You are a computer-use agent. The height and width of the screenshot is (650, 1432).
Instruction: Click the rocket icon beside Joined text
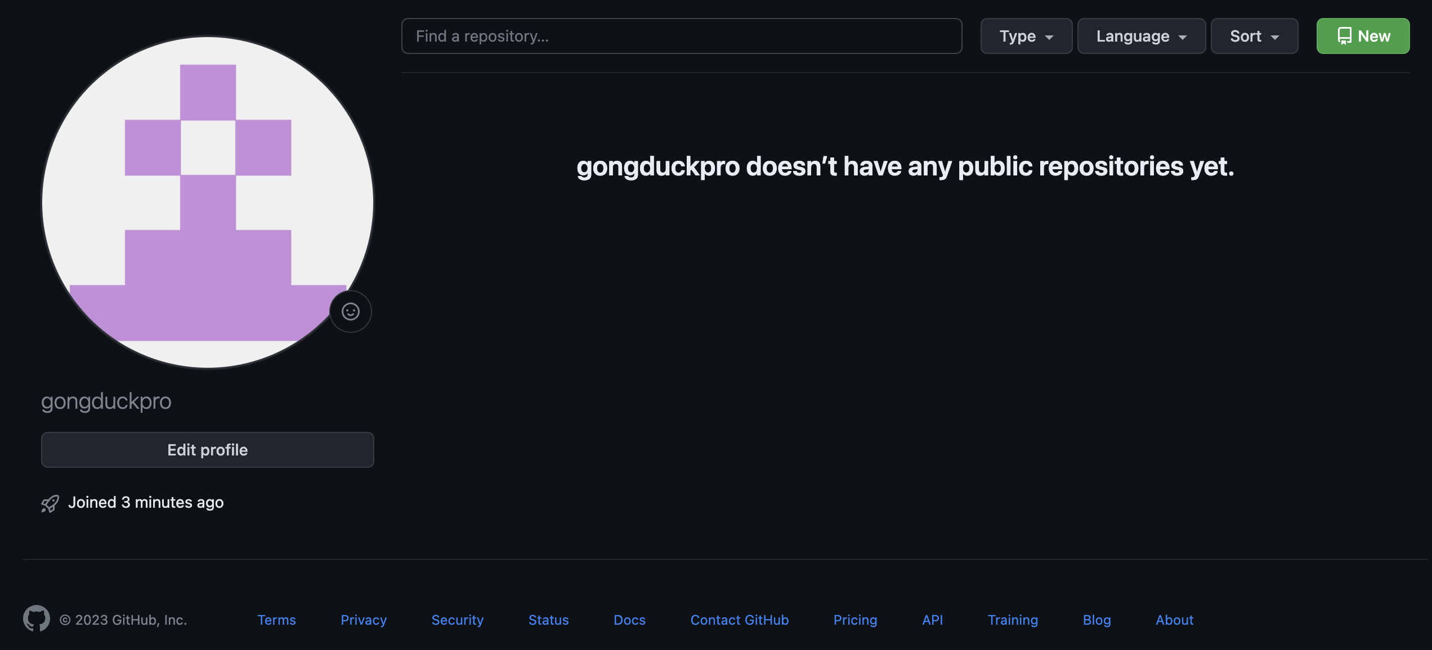click(x=50, y=503)
